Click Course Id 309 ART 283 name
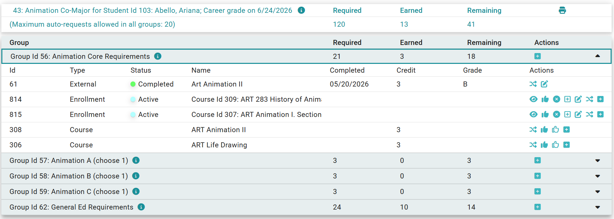 (256, 99)
